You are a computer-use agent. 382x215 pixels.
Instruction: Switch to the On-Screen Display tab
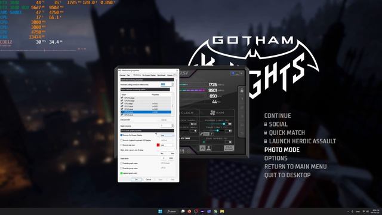tap(149, 75)
